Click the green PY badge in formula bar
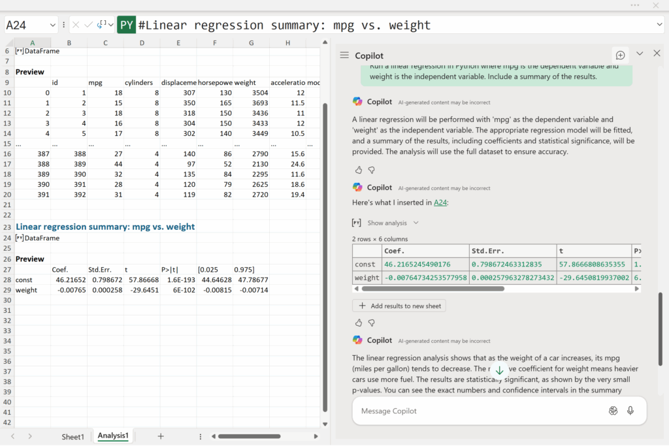Viewport: 669px width, 446px height. tap(126, 25)
